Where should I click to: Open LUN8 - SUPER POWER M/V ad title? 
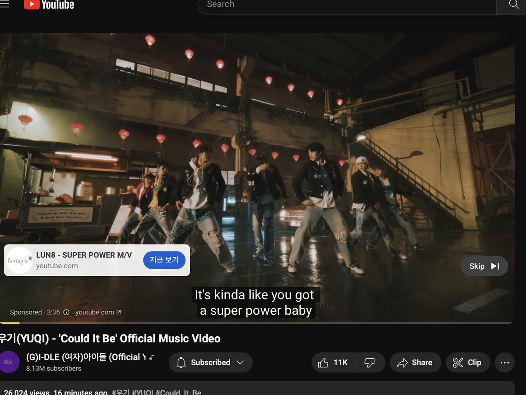point(84,255)
